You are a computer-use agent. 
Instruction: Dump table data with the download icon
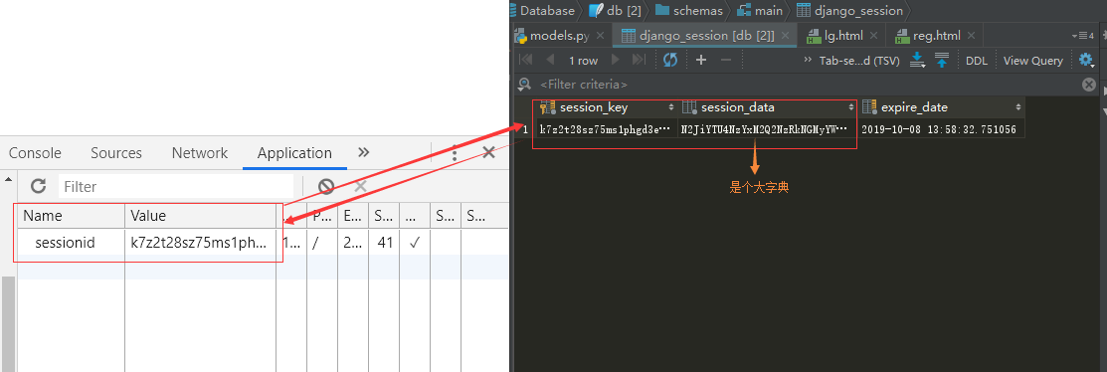pos(918,60)
